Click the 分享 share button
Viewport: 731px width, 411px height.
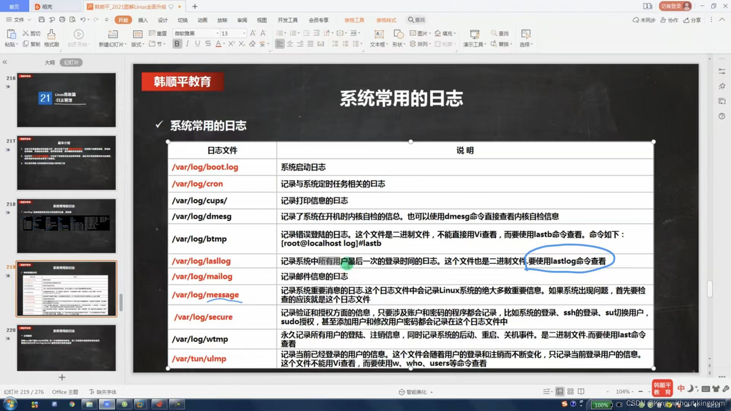pos(692,20)
